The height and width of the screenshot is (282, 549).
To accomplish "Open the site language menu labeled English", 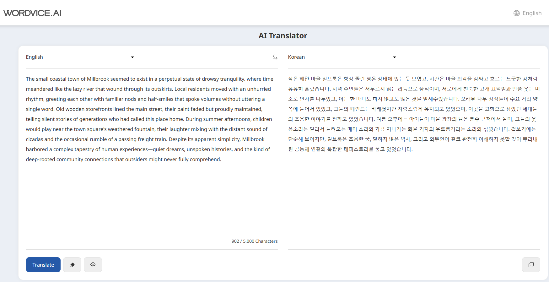I will click(x=532, y=13).
